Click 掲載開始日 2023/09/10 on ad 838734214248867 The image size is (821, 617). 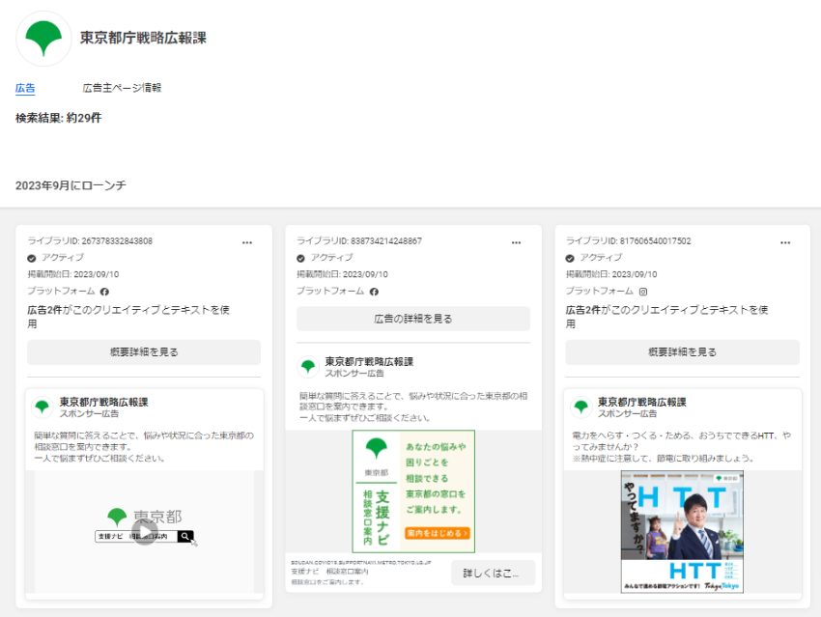point(343,274)
